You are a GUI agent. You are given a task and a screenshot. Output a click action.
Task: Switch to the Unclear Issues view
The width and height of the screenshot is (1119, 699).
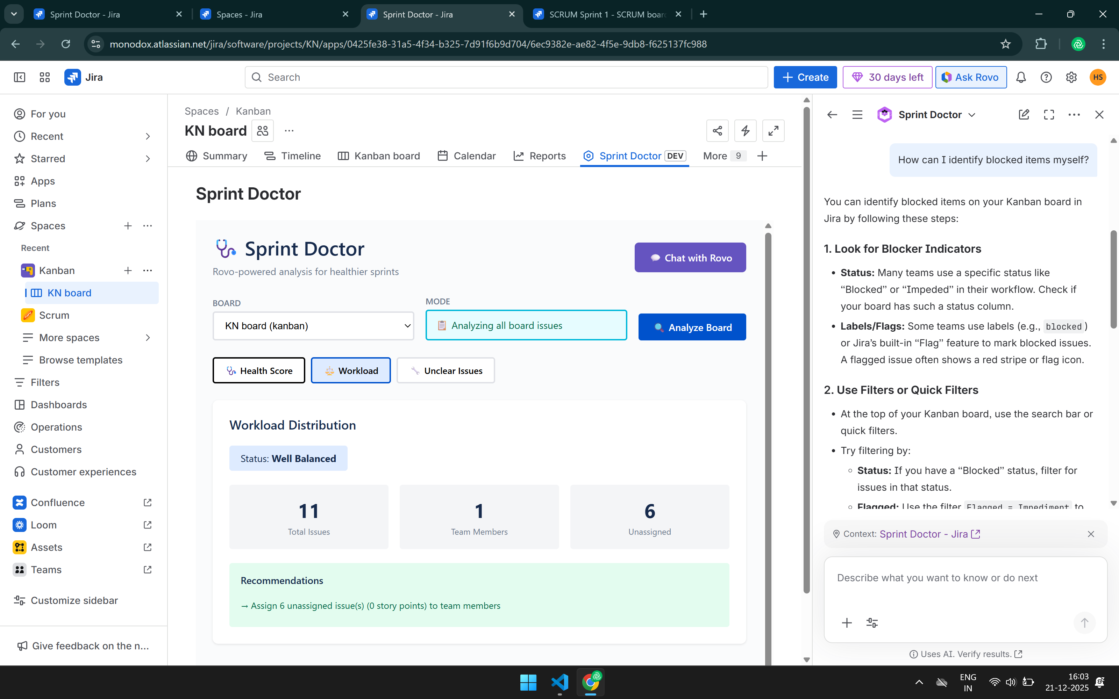click(445, 371)
